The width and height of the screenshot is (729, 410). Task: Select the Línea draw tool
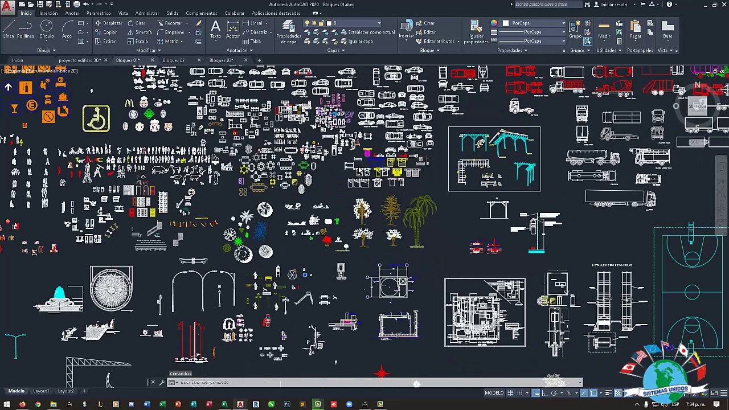click(x=9, y=30)
